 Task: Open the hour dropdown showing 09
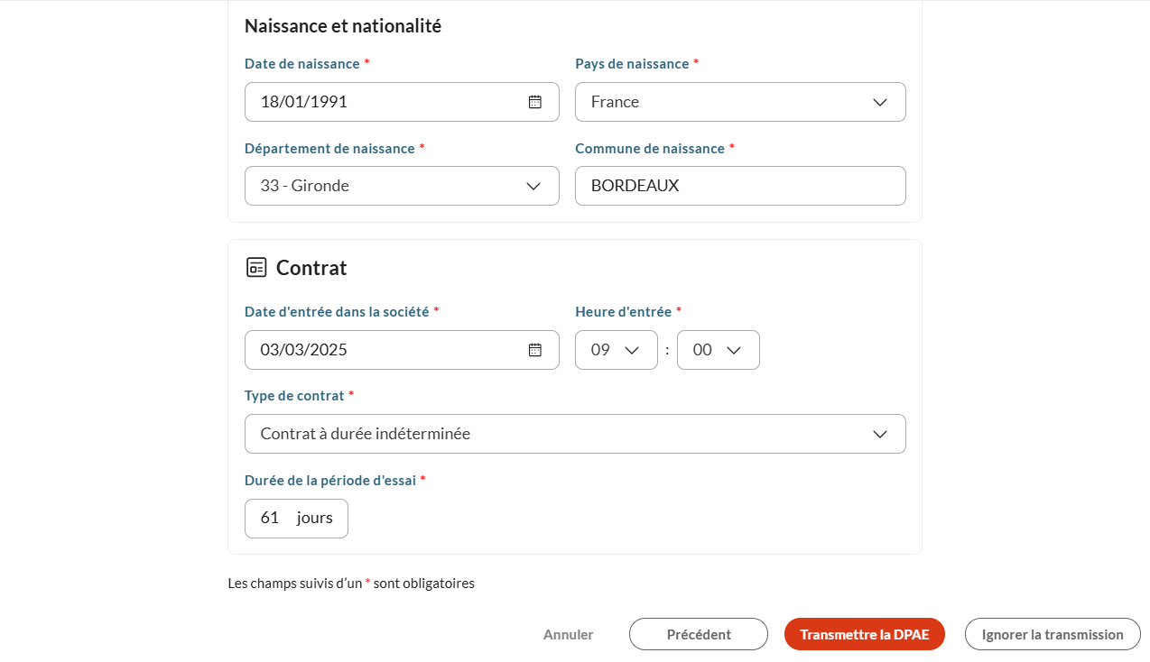pyautogui.click(x=617, y=350)
